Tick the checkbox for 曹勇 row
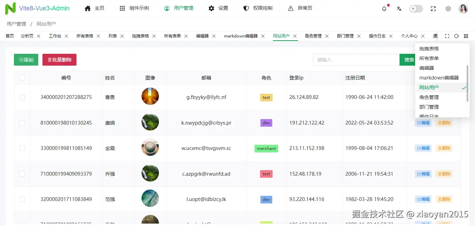 [22, 98]
